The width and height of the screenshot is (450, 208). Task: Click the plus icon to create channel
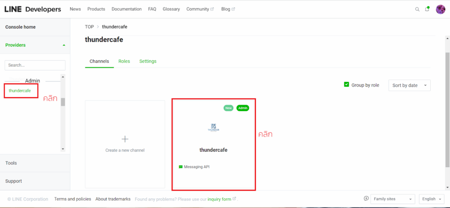tap(125, 139)
